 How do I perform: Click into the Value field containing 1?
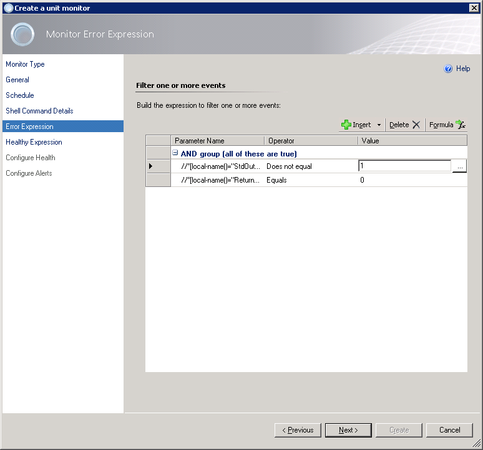tap(404, 166)
